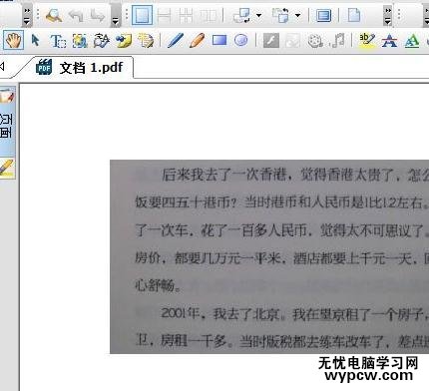Select the Strikeout text tool

pyautogui.click(x=389, y=41)
